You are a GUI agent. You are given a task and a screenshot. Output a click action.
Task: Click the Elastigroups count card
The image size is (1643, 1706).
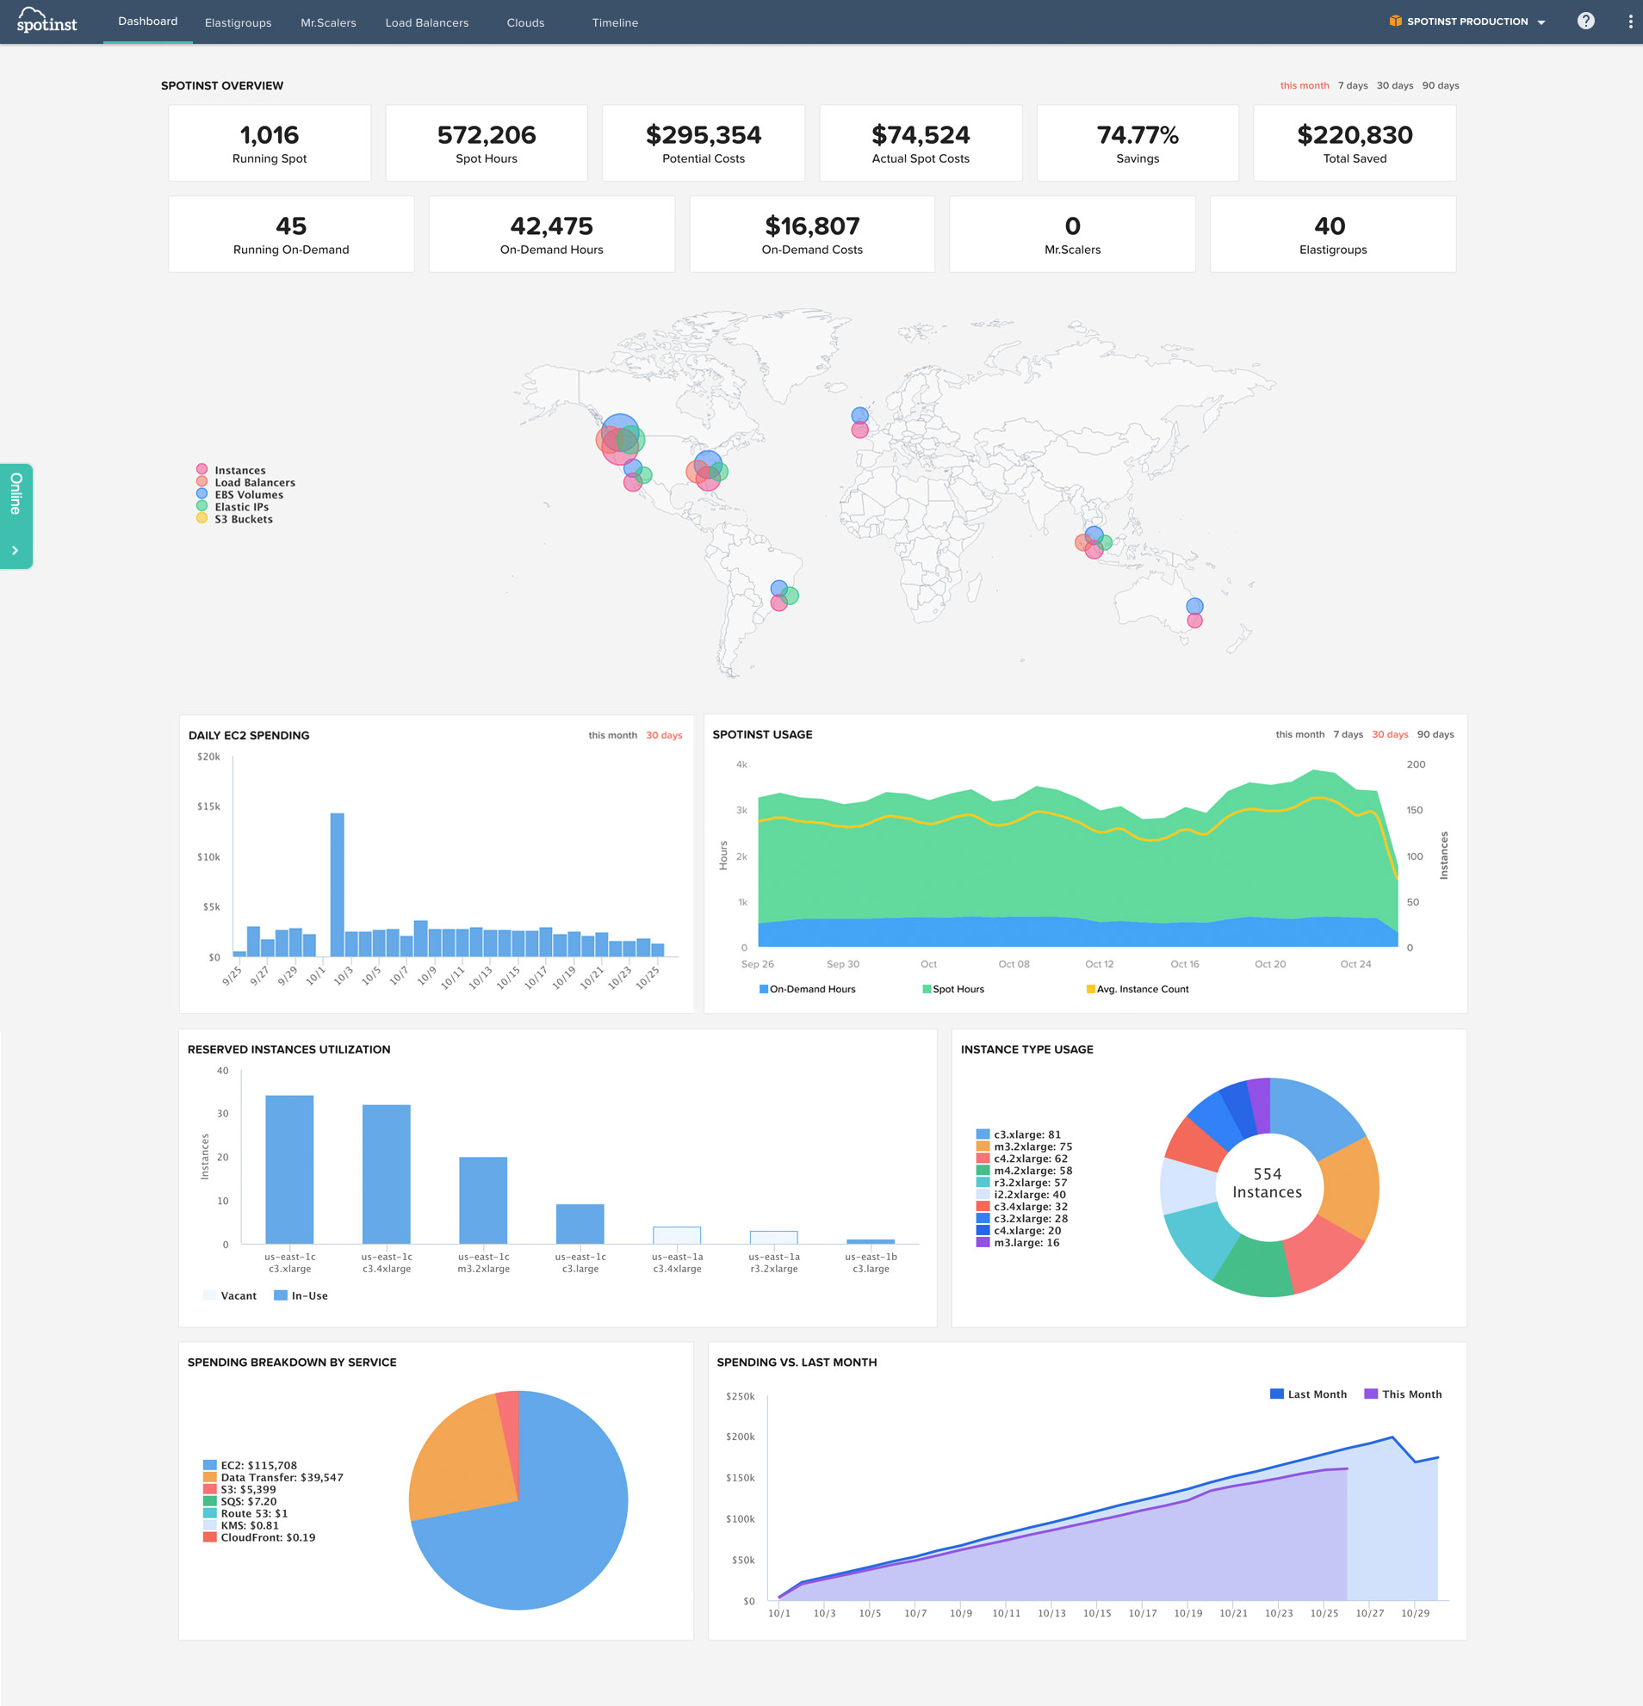[1332, 234]
